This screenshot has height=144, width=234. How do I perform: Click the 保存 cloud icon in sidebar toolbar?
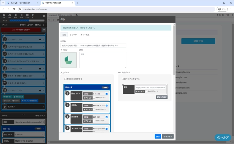pyautogui.click(x=9, y=16)
